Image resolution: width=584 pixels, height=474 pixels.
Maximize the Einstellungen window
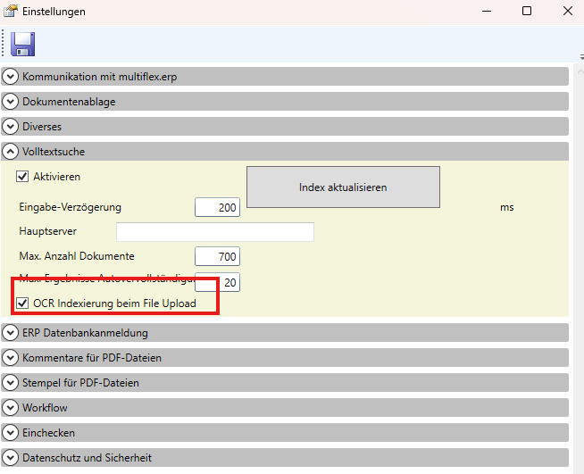pos(526,12)
